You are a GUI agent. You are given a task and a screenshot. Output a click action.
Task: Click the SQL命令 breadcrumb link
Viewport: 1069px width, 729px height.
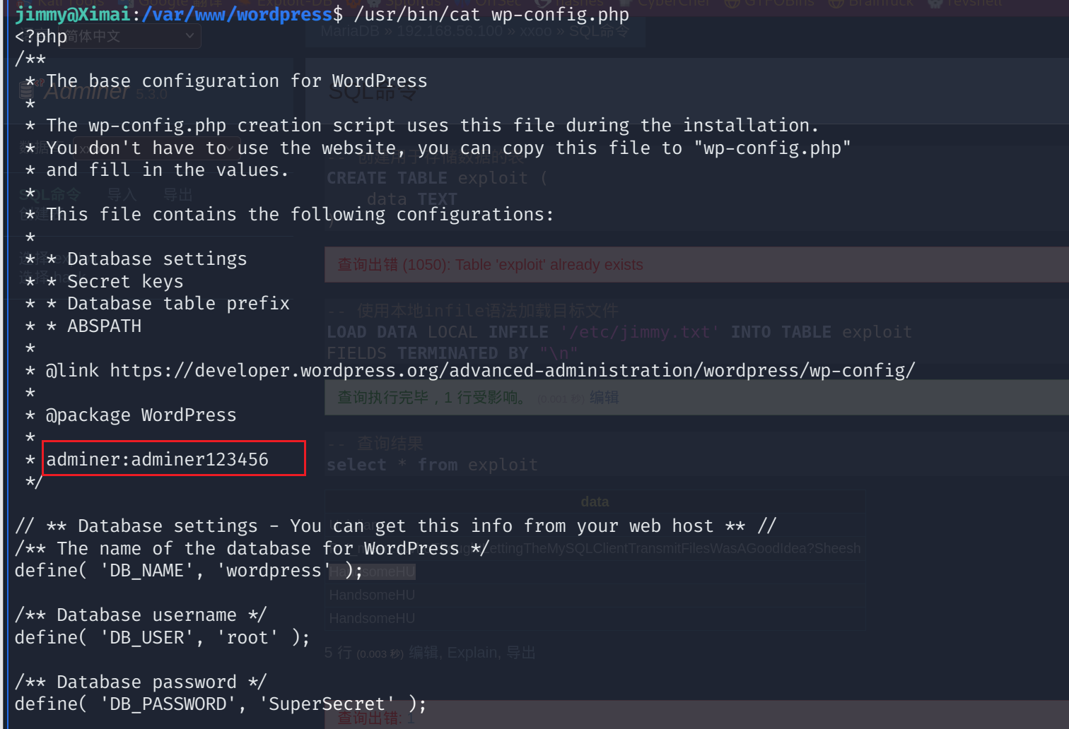[598, 32]
